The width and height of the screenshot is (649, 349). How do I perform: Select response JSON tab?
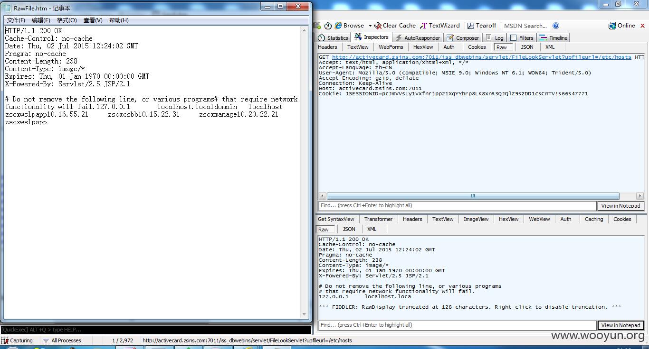[349, 229]
